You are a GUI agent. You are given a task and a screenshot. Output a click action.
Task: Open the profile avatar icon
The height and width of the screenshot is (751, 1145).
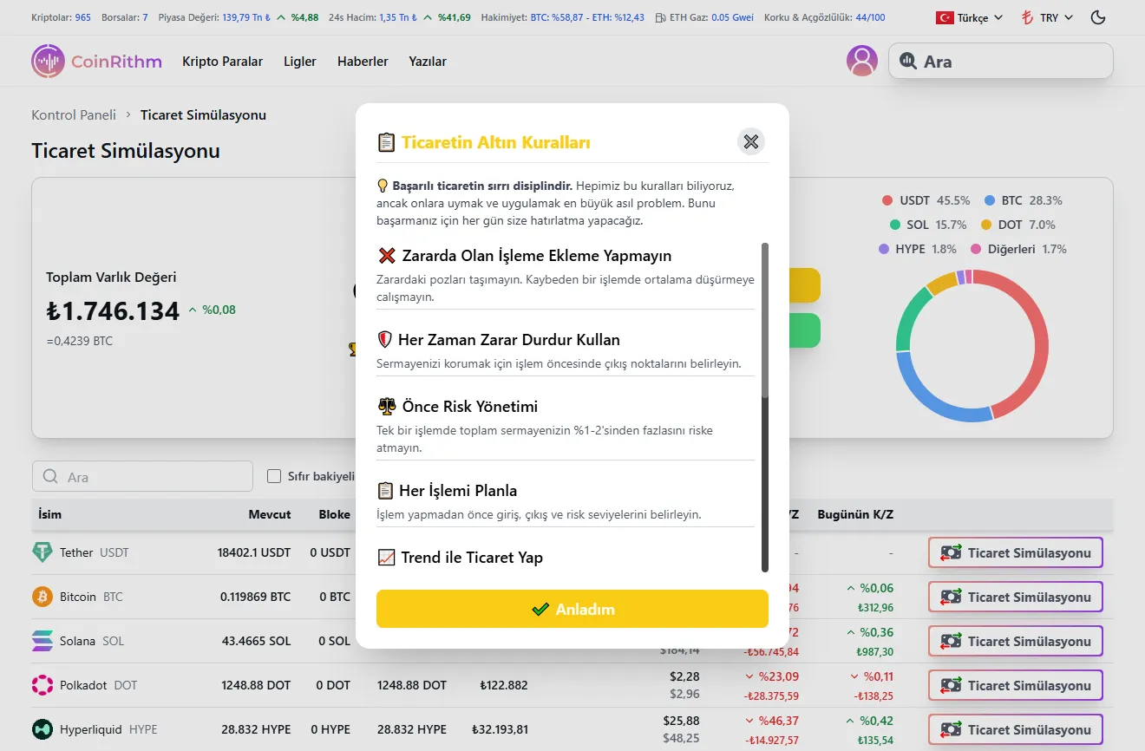[x=861, y=61]
